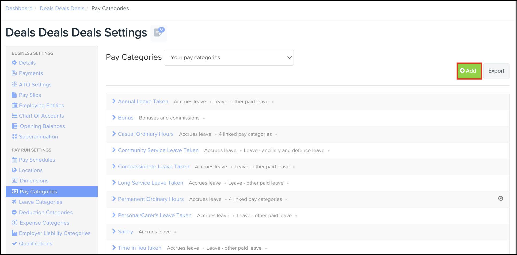Click the Locations globe icon
This screenshot has height=255, width=517.
14,170
